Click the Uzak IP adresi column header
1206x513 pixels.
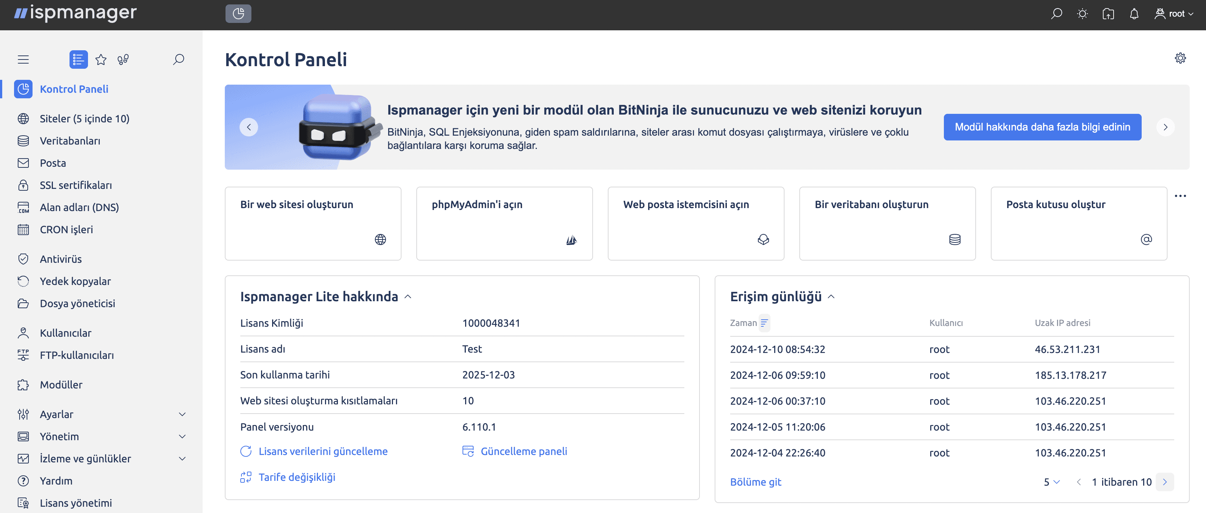click(1062, 323)
